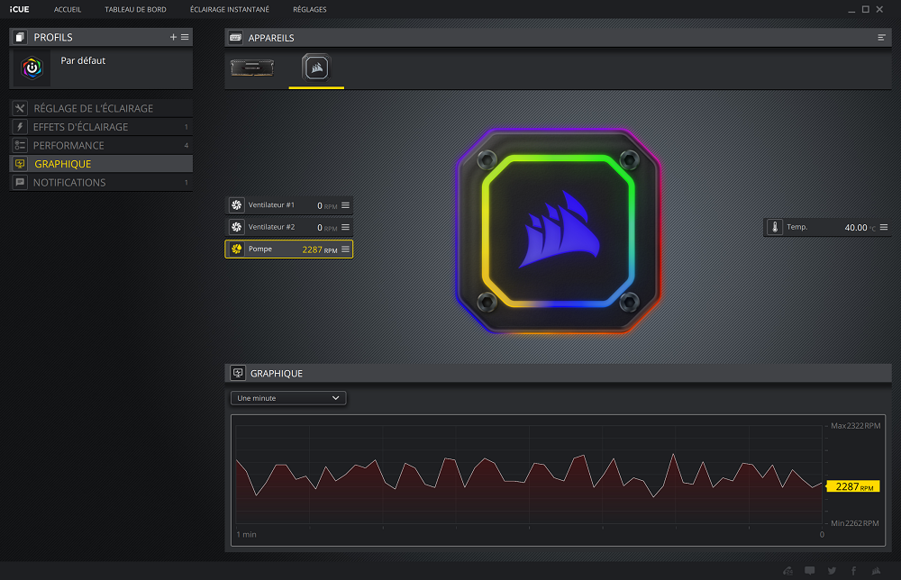Open the Tableau de bord tab
Image resolution: width=901 pixels, height=580 pixels.
click(135, 9)
